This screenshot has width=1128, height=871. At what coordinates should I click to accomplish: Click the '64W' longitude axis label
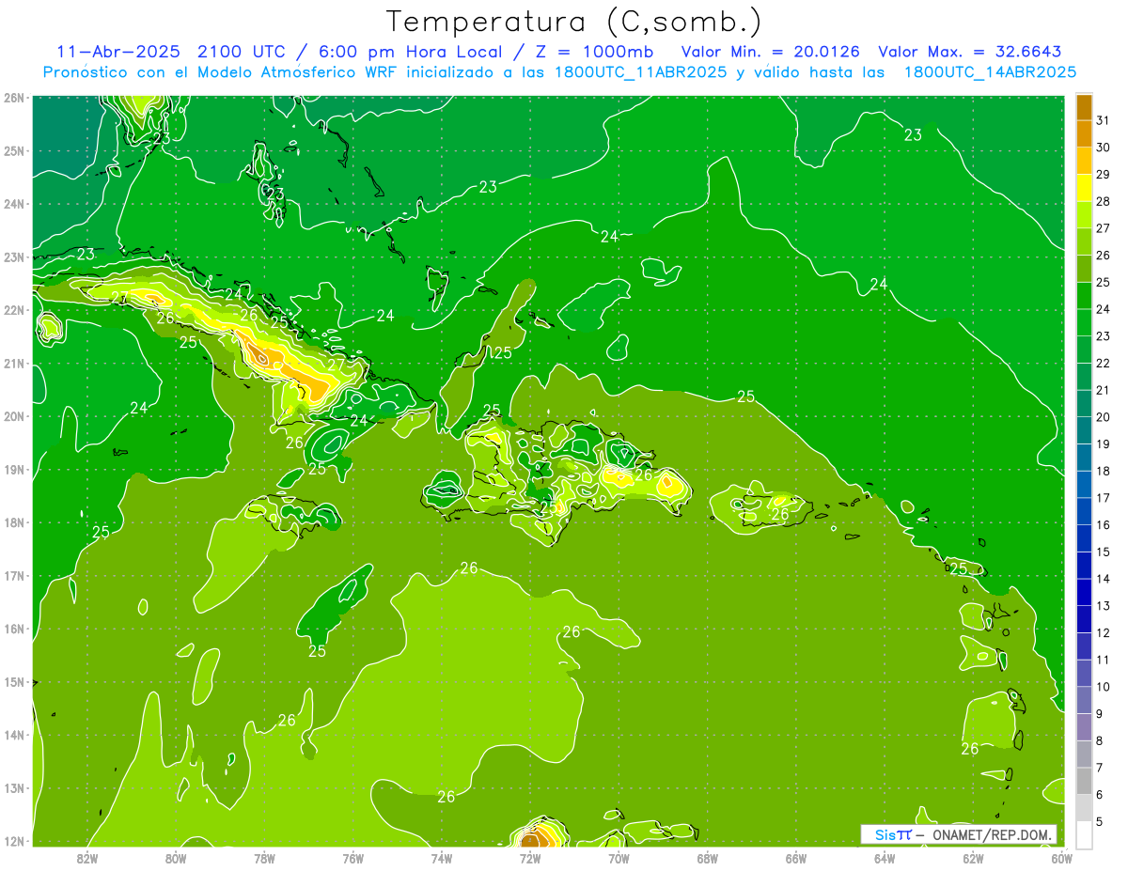(x=885, y=858)
